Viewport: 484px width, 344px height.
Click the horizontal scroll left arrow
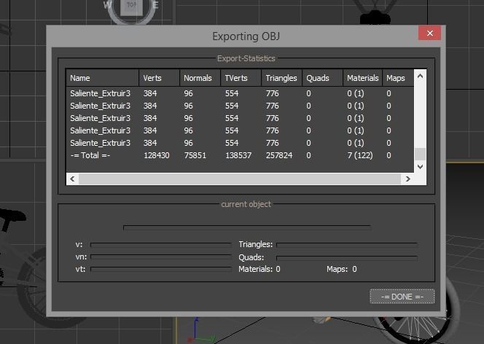click(73, 179)
